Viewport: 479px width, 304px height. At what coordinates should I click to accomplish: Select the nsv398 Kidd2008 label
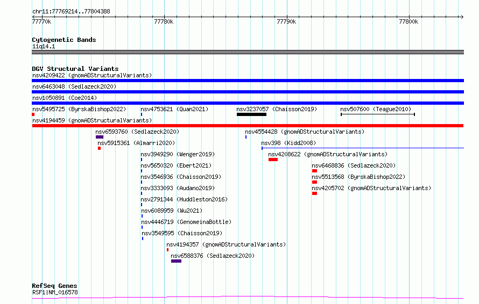click(x=288, y=143)
